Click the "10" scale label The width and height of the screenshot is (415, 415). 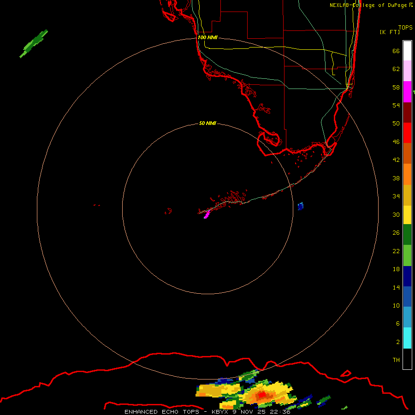pyautogui.click(x=396, y=305)
